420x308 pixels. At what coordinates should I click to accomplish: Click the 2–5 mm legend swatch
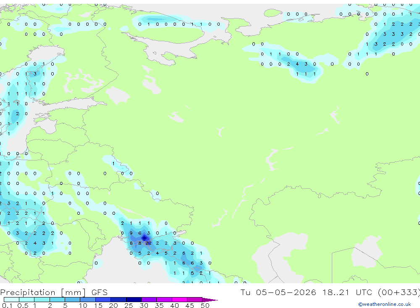[x=57, y=300]
